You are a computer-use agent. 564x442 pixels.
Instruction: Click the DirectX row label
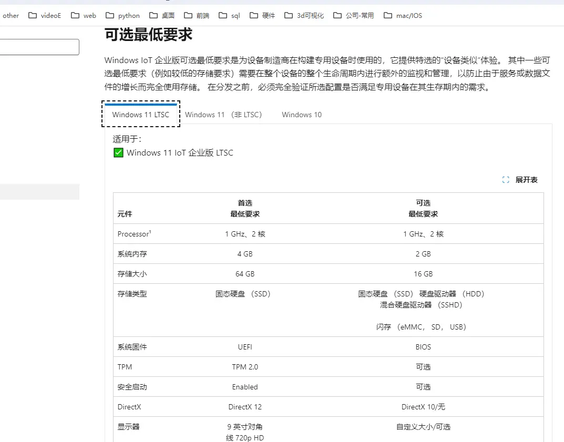point(129,407)
